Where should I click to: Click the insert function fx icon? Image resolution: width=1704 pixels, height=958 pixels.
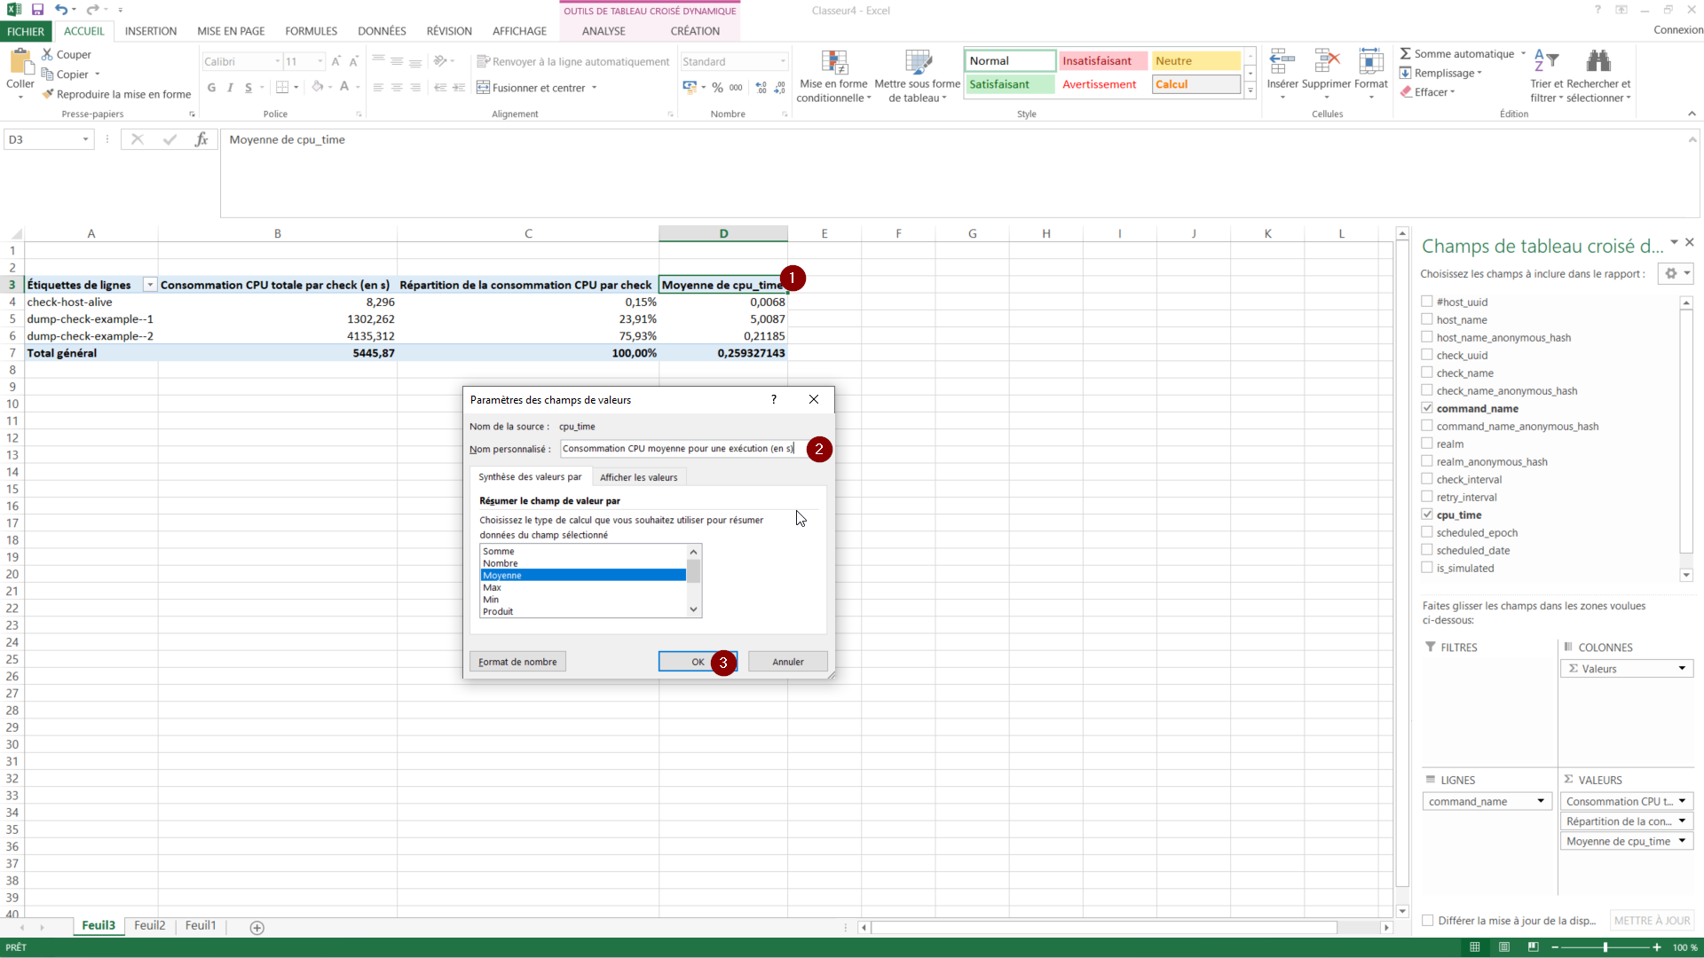201,139
